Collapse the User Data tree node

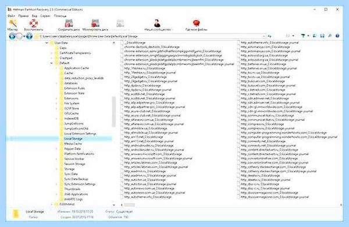pos(47,42)
